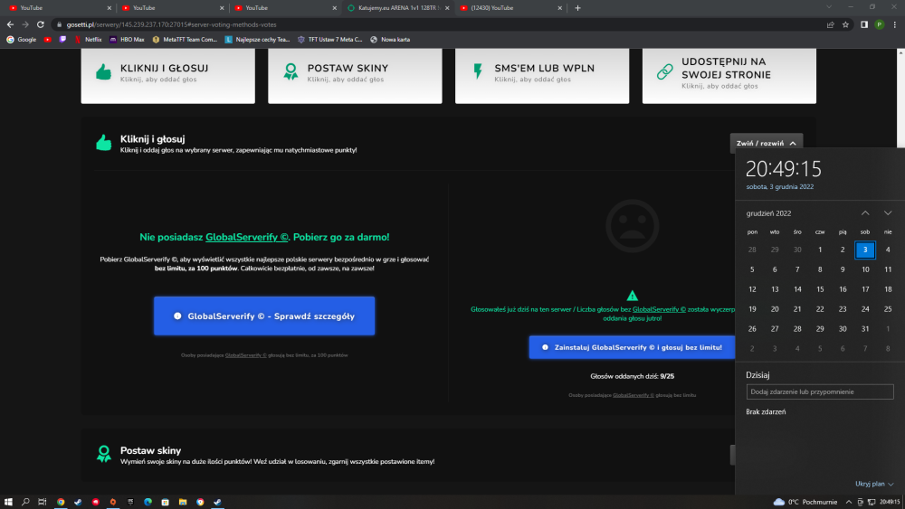Show hidden system tray icons
Image resolution: width=905 pixels, height=509 pixels.
(849, 502)
